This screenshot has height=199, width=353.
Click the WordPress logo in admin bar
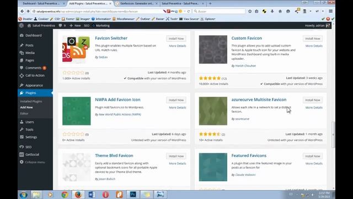click(x=22, y=25)
